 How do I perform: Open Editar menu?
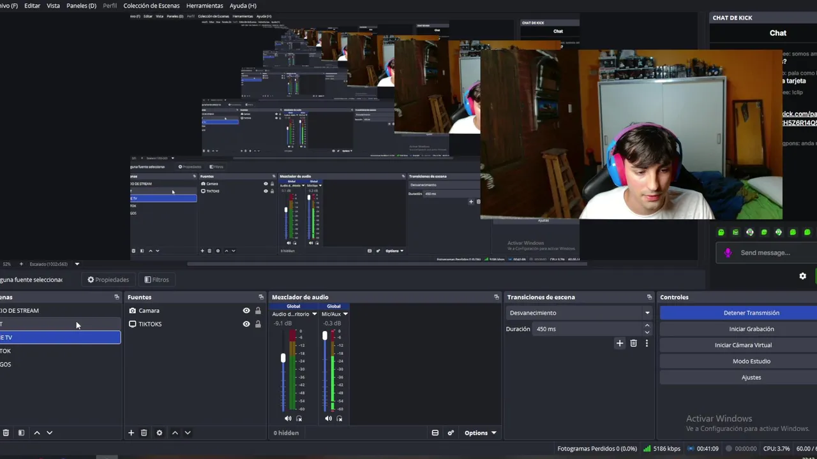32,6
